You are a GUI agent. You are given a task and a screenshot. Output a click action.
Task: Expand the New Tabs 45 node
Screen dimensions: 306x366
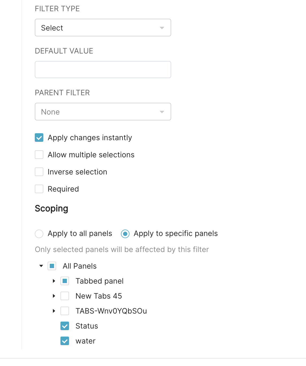(54, 296)
